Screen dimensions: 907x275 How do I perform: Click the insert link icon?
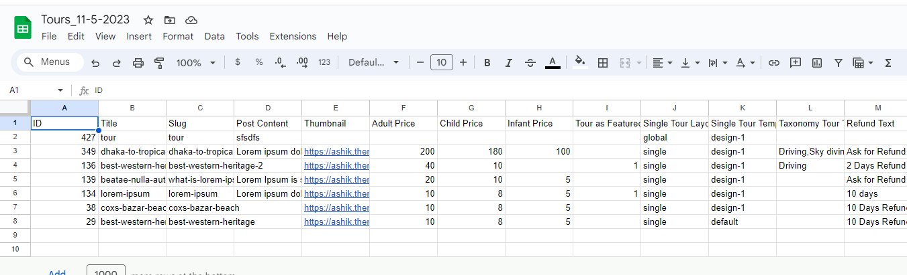click(774, 63)
